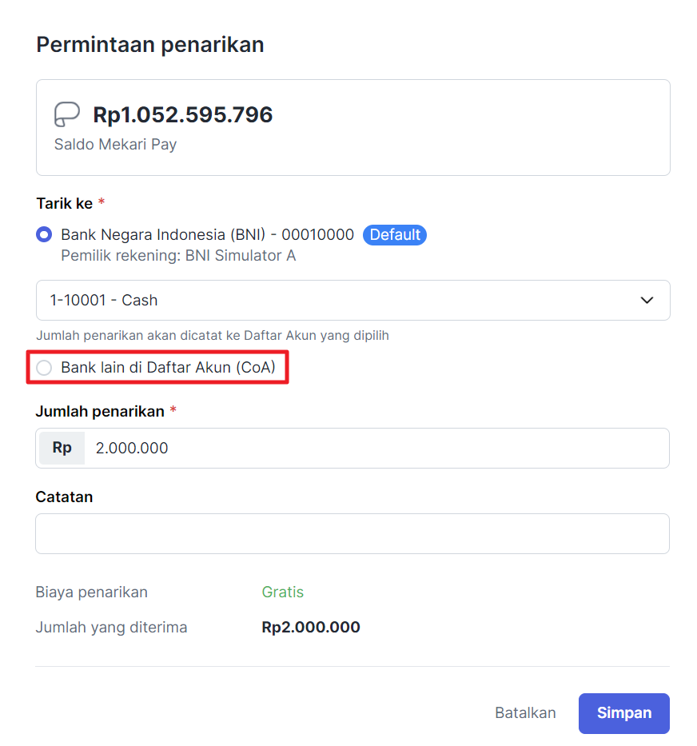Choose the Bank lain di Daftar Akun option
This screenshot has height=746, width=697.
[x=45, y=368]
